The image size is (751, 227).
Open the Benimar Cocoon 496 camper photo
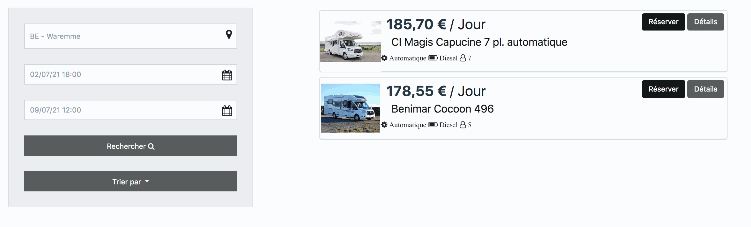[351, 108]
